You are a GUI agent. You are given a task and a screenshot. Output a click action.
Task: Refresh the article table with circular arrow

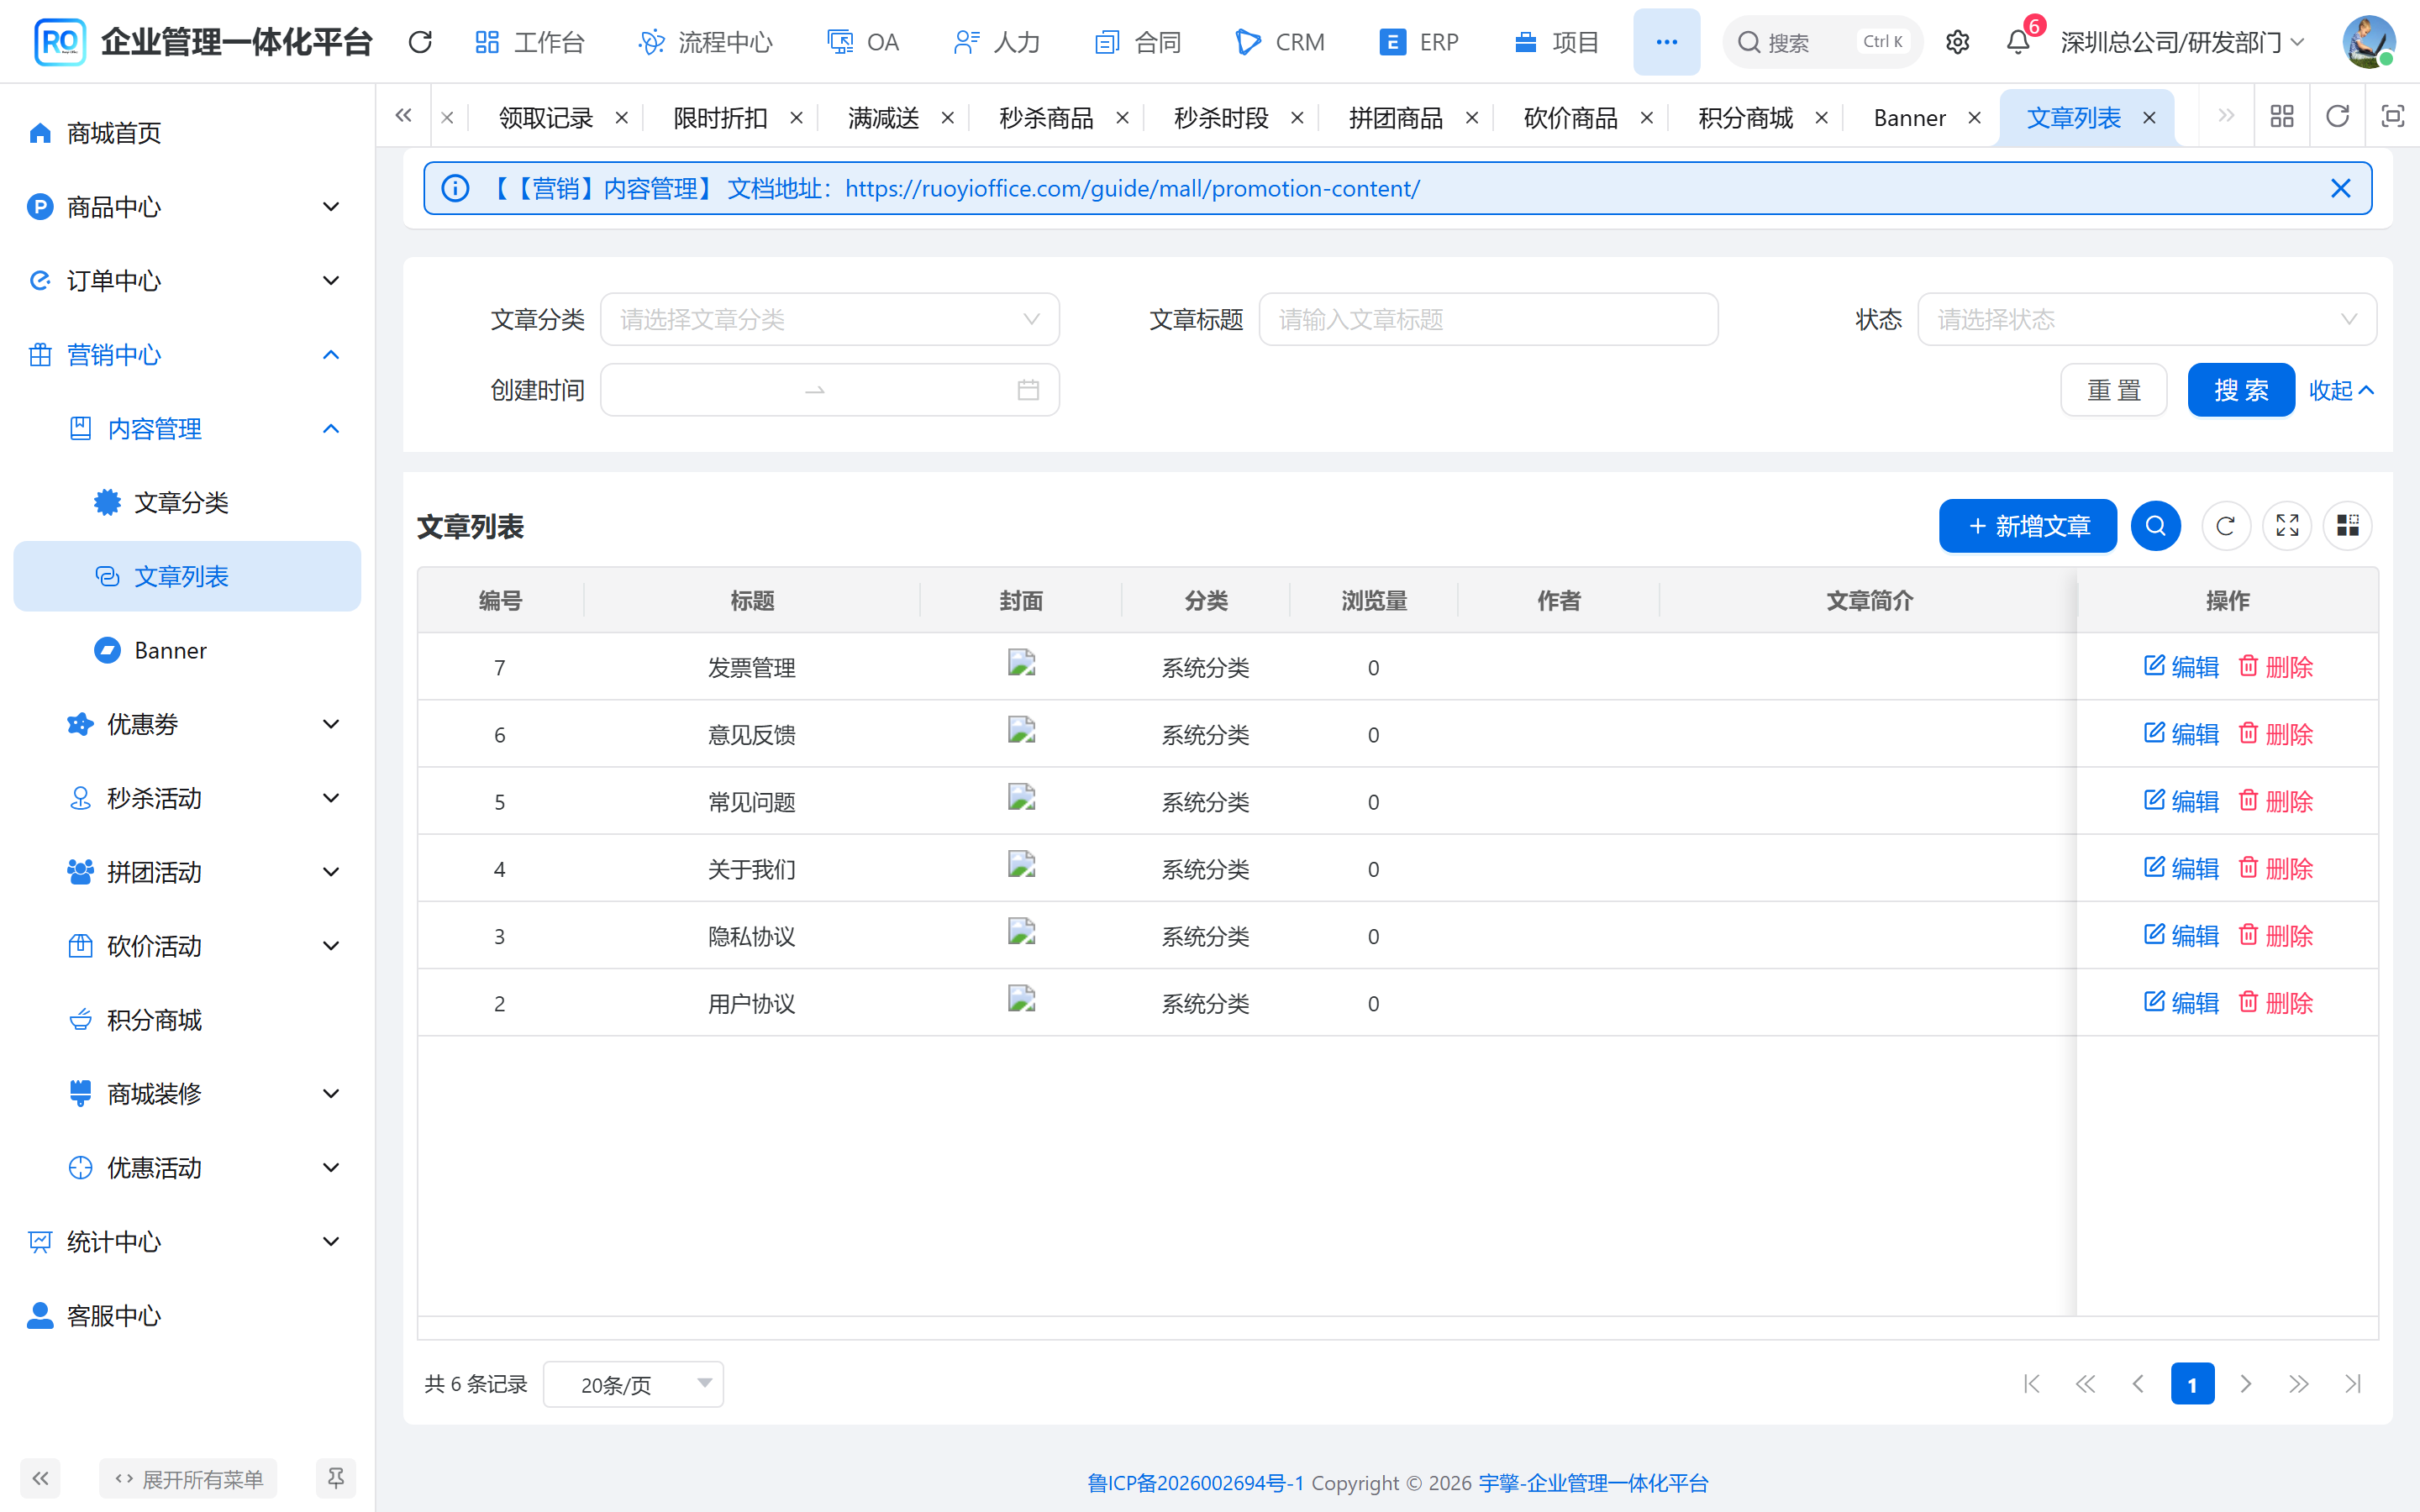[2225, 526]
